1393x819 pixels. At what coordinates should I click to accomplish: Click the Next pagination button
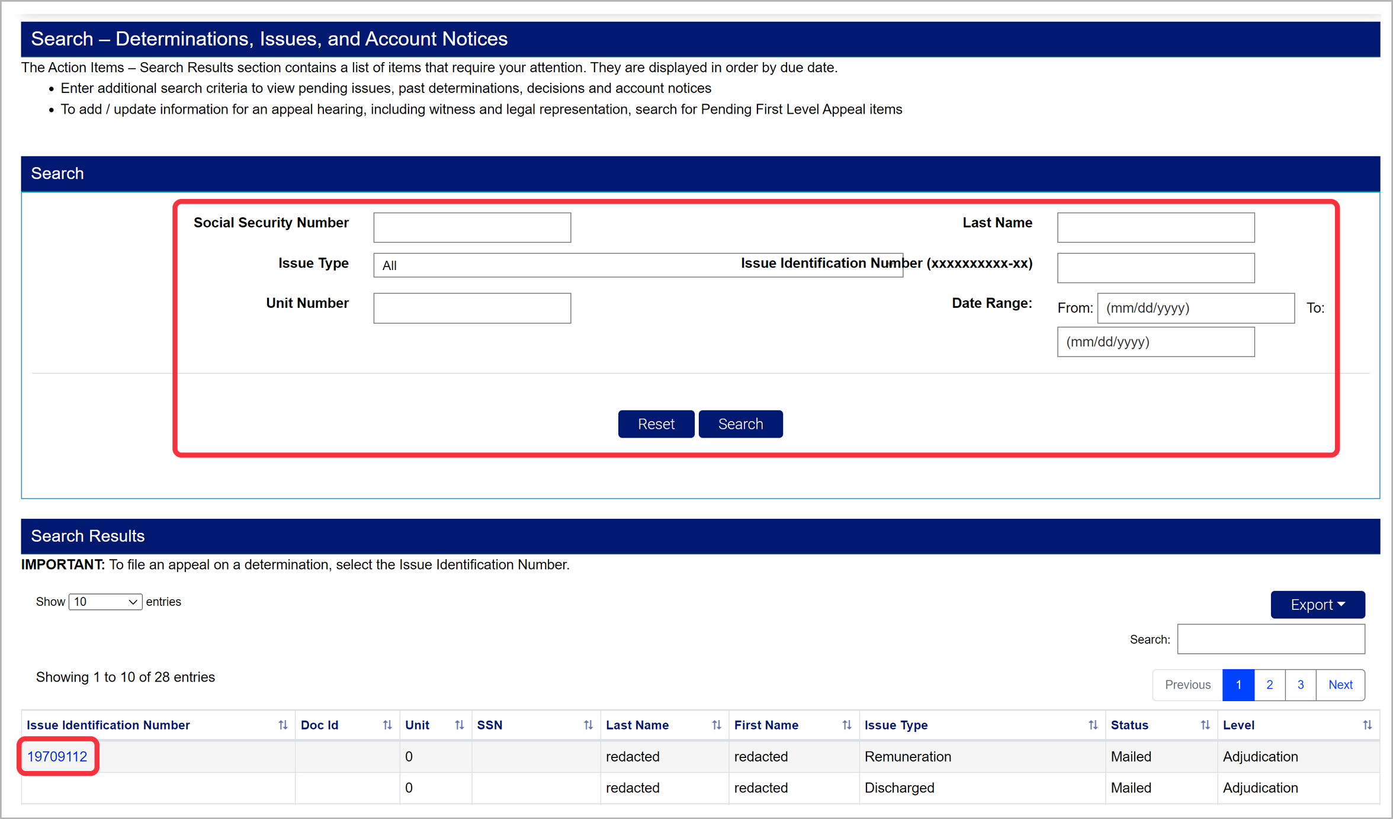[x=1340, y=685]
